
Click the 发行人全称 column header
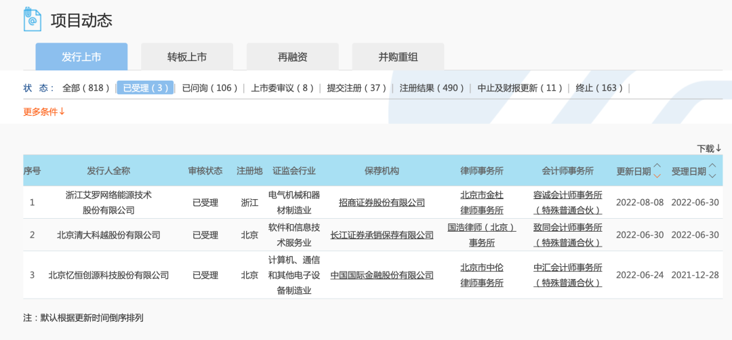pyautogui.click(x=108, y=171)
